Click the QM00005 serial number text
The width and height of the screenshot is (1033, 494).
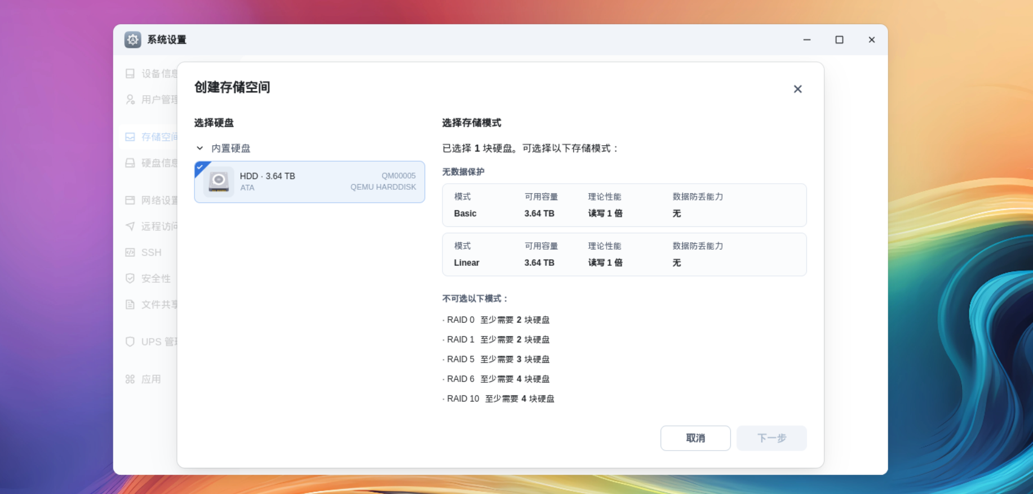tap(398, 176)
